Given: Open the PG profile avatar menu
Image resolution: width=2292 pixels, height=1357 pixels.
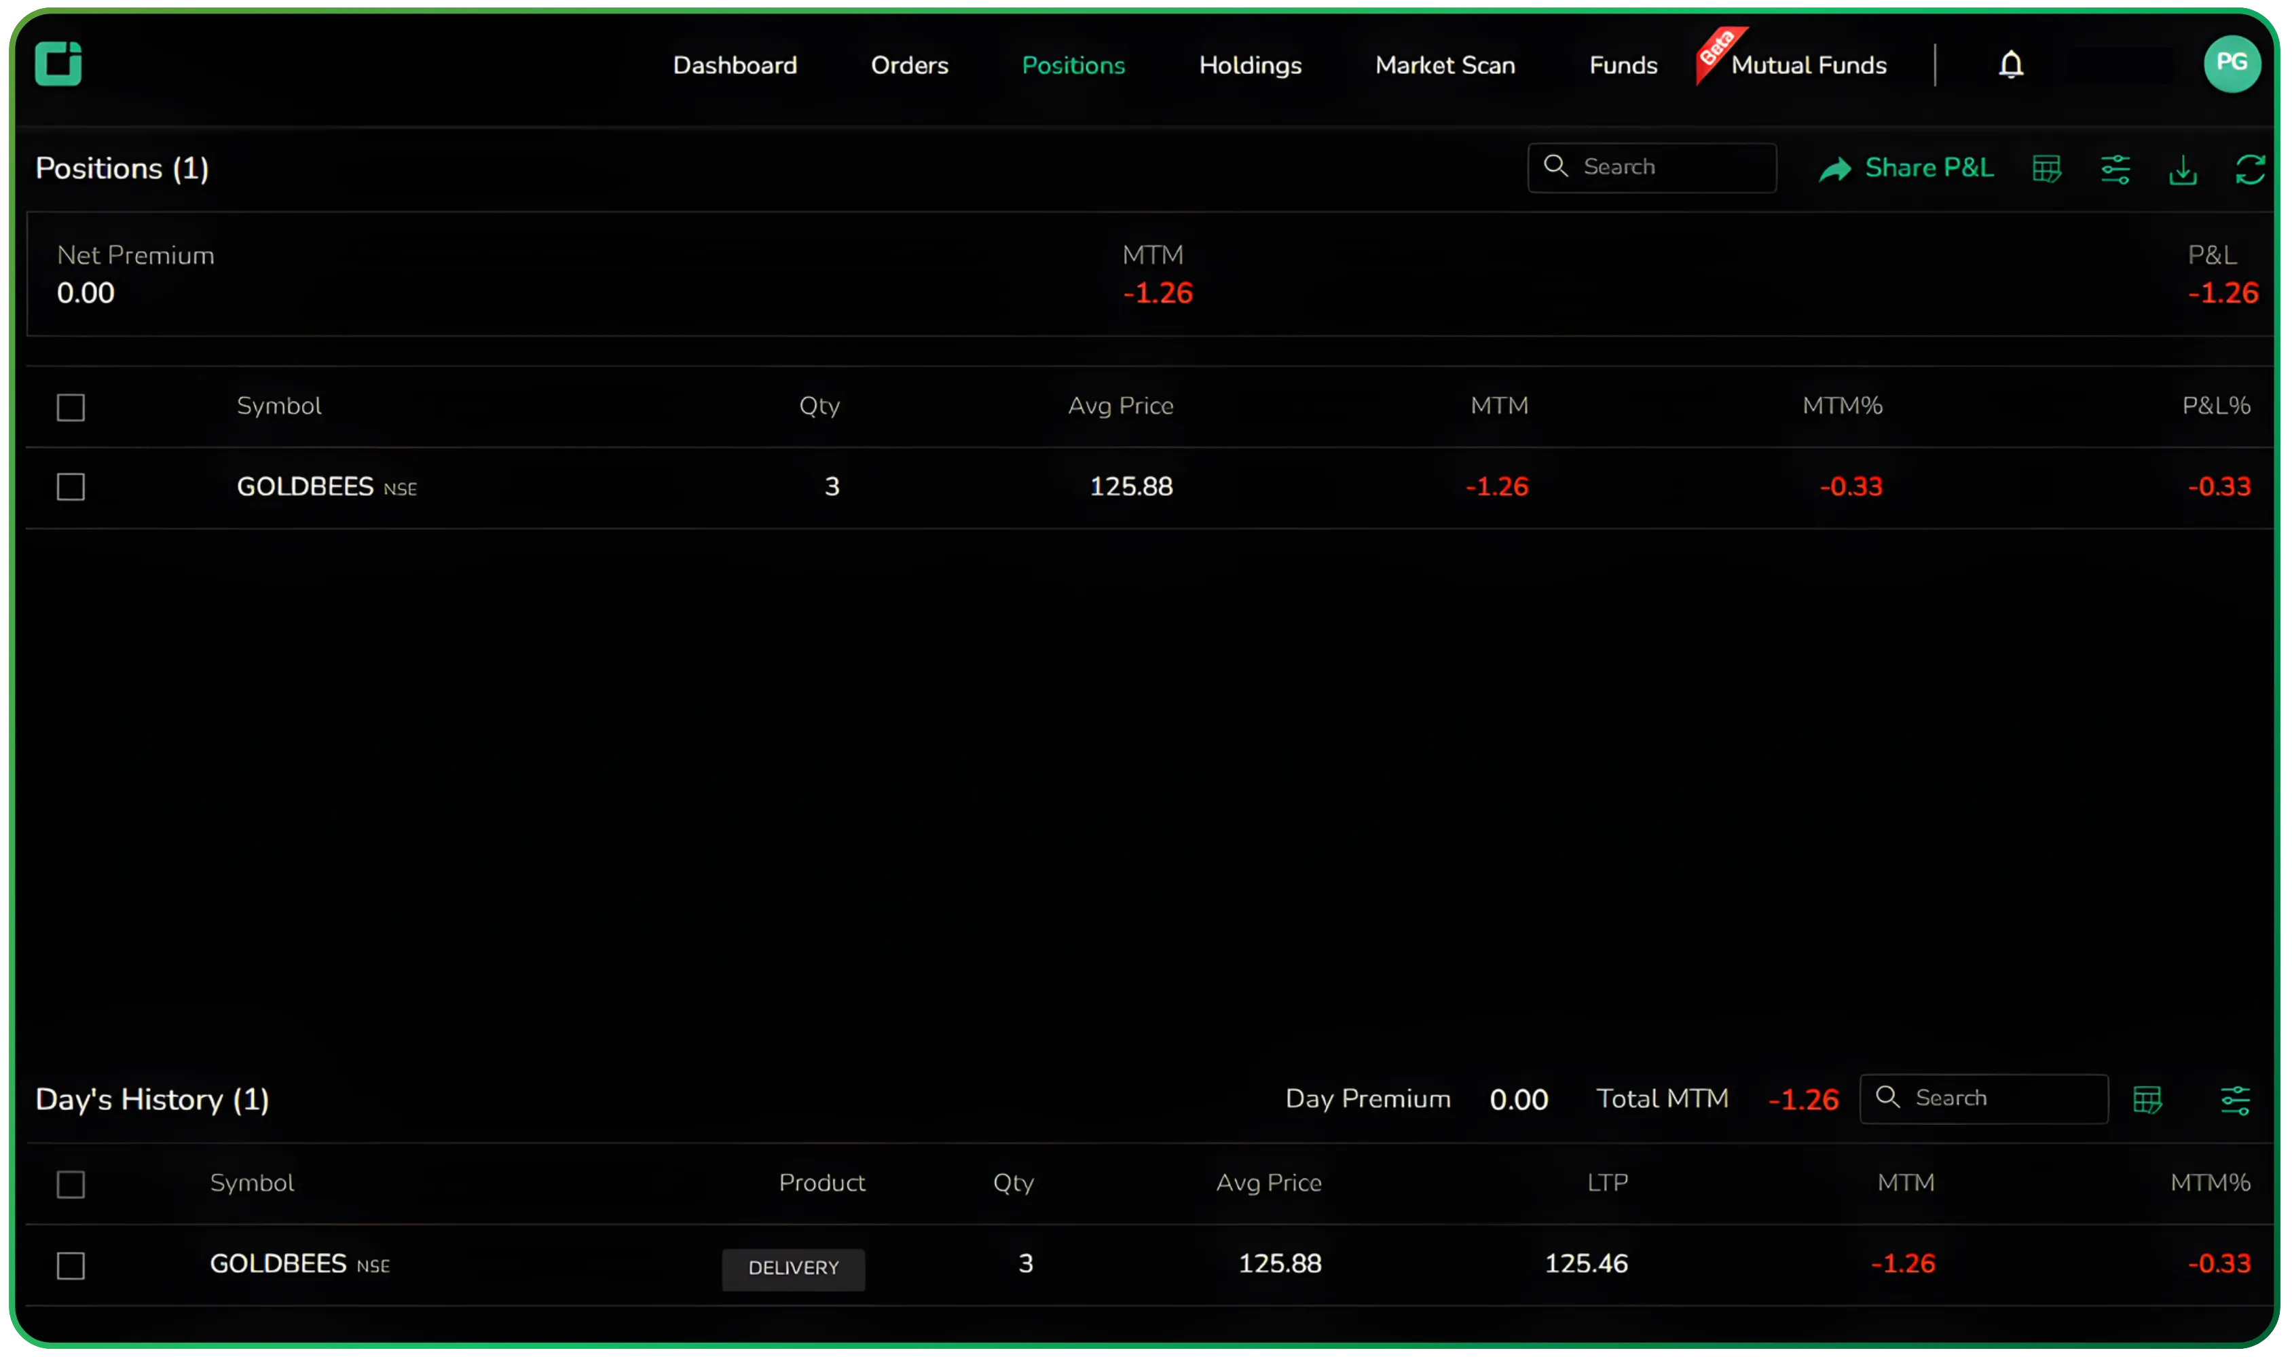Looking at the screenshot, I should 2232,63.
